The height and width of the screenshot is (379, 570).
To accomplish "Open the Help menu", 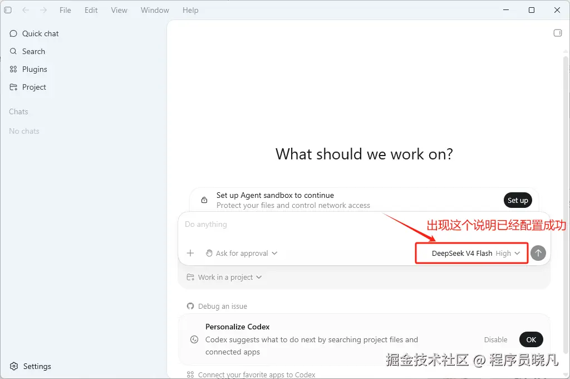I will pos(190,10).
